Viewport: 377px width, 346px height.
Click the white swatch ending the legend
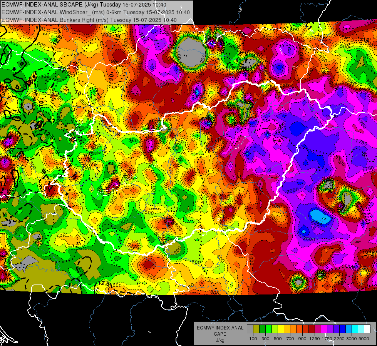coord(367,329)
